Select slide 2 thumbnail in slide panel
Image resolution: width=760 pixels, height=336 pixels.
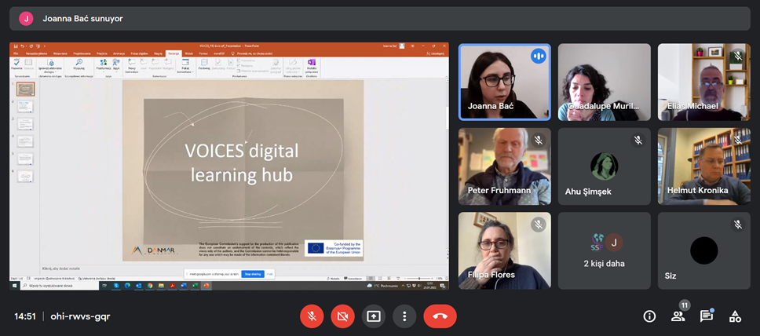tap(26, 107)
